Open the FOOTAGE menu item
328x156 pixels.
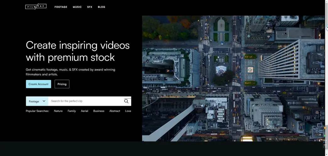tap(61, 7)
